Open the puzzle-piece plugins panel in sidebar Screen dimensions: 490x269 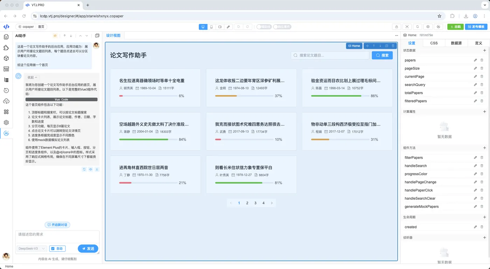6,48
